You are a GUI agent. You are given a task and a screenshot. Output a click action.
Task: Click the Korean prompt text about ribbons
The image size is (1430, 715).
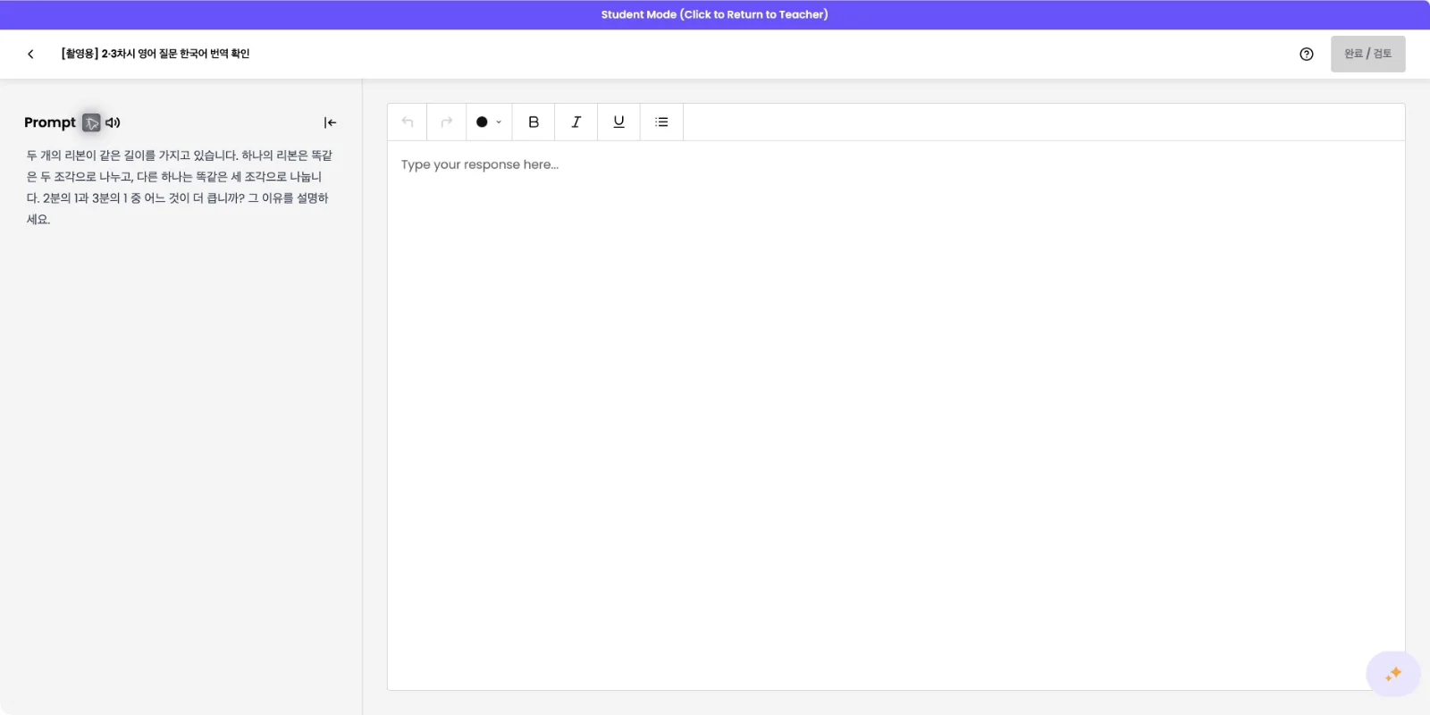[179, 187]
